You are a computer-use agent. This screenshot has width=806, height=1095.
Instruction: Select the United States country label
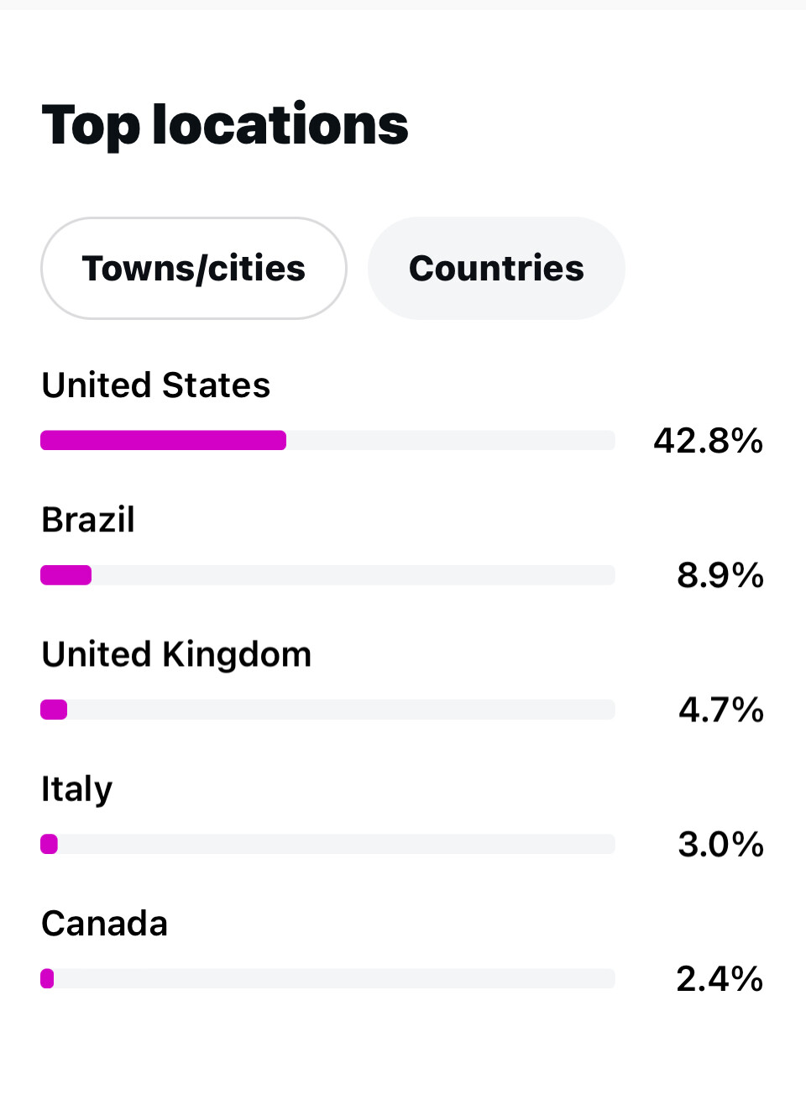(x=156, y=385)
